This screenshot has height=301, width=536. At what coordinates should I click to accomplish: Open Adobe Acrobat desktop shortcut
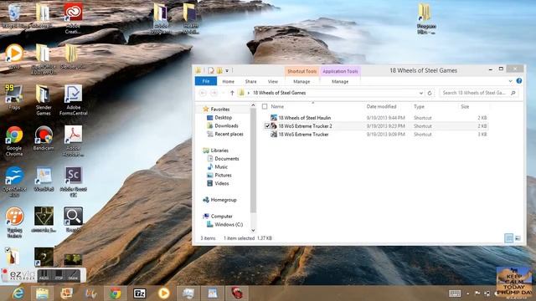tap(73, 141)
